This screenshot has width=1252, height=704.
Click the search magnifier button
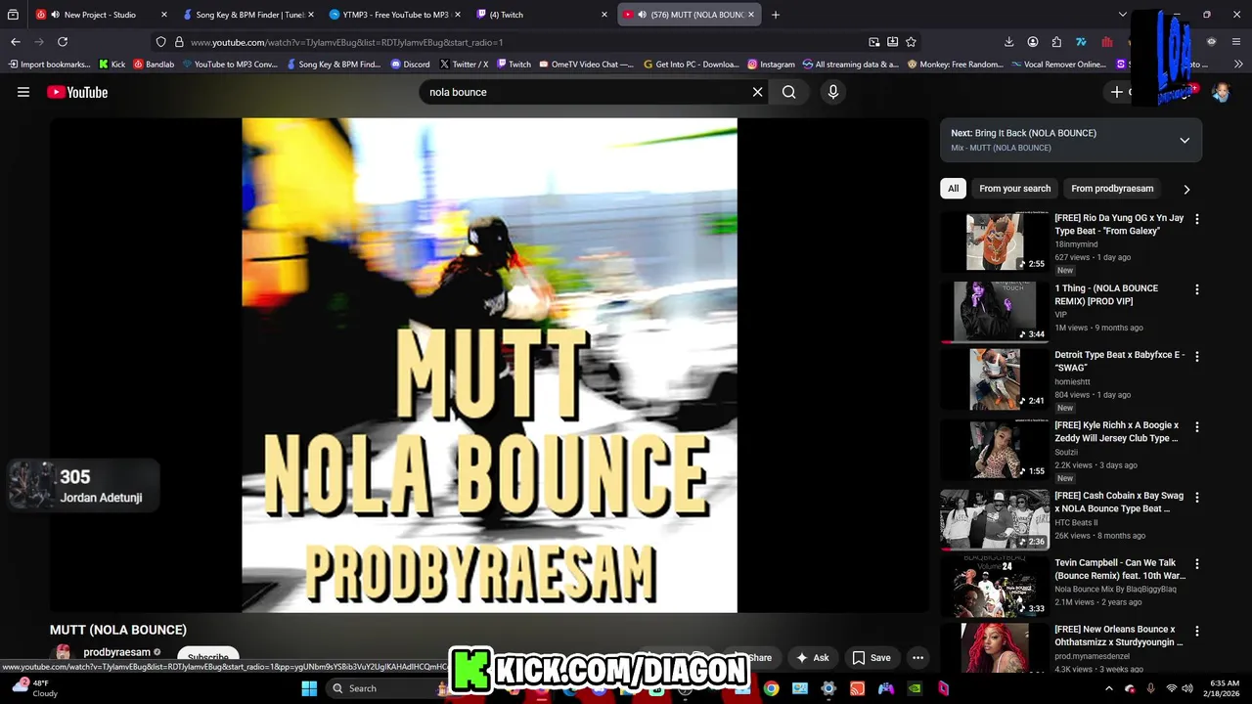pyautogui.click(x=788, y=92)
